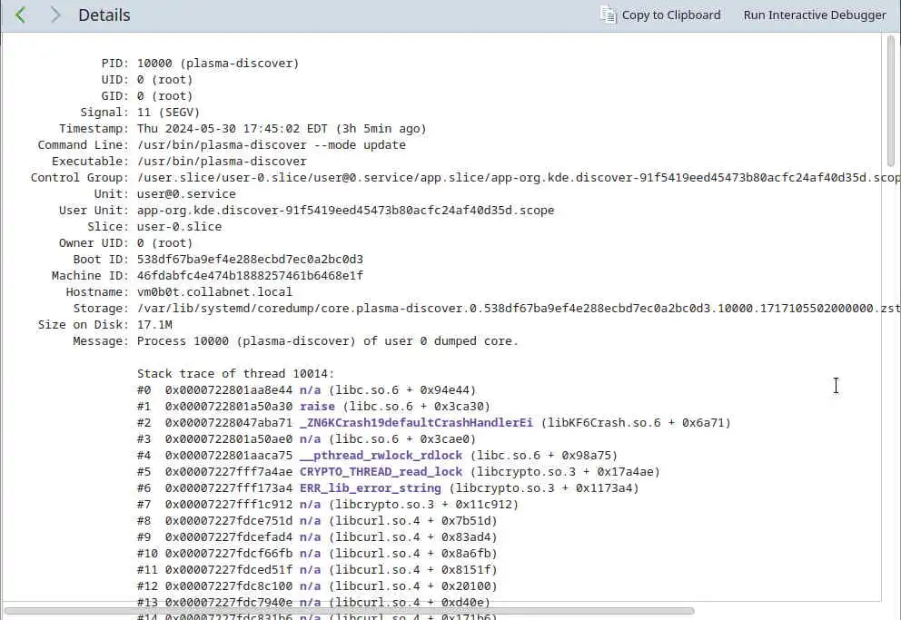Click the Size on Disk 17.1M value
Image resolution: width=901 pixels, height=620 pixels.
[x=154, y=325]
